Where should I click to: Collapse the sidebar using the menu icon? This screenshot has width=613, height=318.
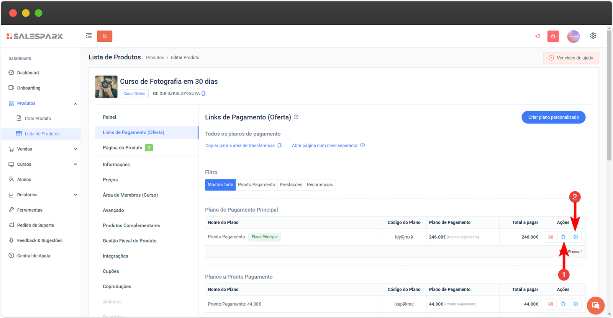[89, 36]
